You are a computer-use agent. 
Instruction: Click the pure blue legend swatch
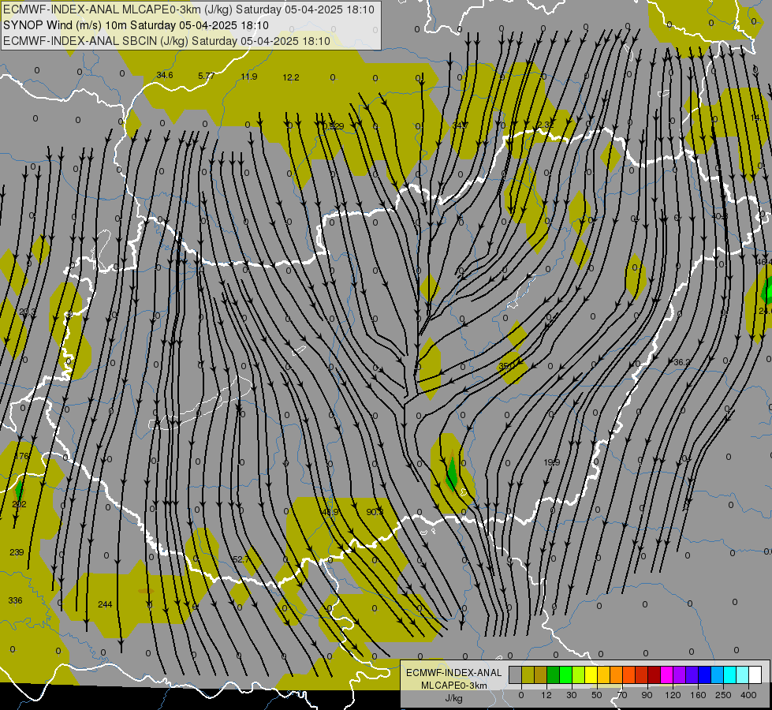pyautogui.click(x=705, y=674)
